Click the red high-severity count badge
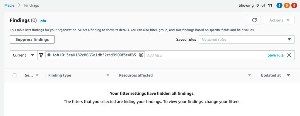Image resolution: width=300 pixels, height=116 pixels. pyautogui.click(x=294, y=6)
